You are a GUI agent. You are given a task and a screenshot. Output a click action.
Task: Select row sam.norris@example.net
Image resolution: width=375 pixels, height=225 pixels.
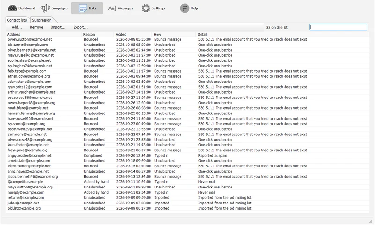click(x=187, y=135)
